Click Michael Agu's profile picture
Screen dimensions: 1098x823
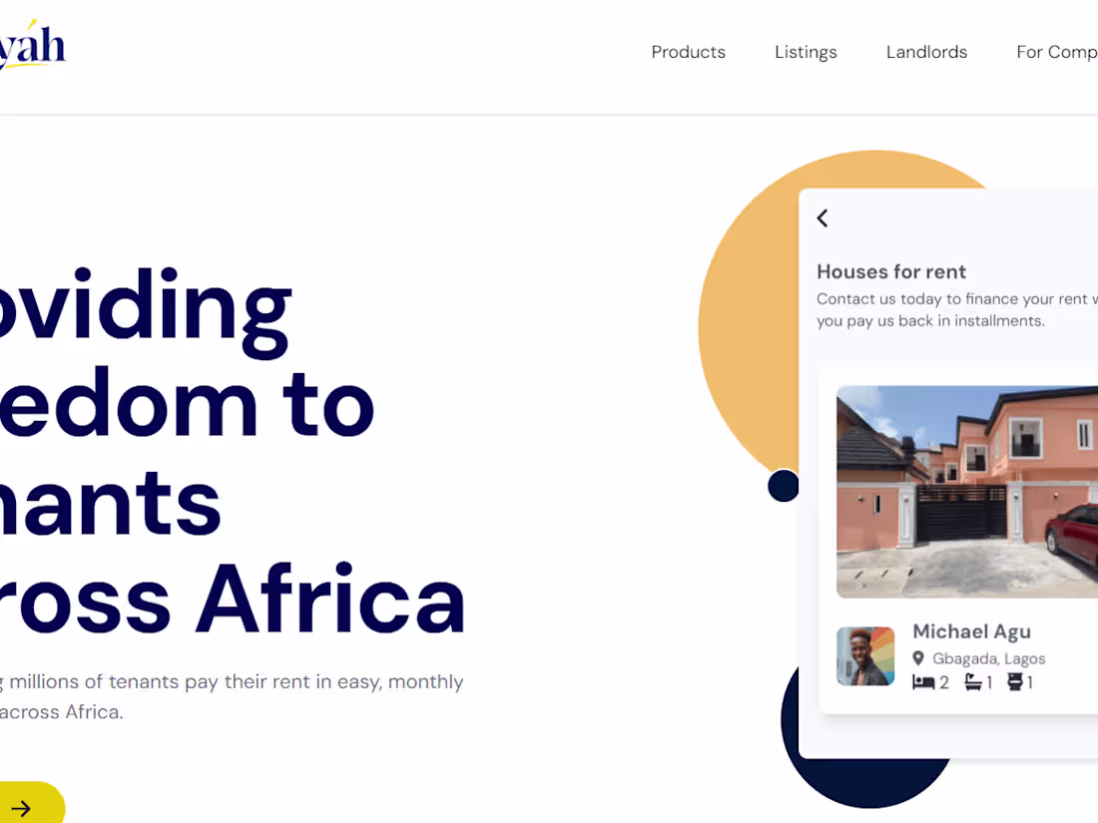(x=865, y=656)
